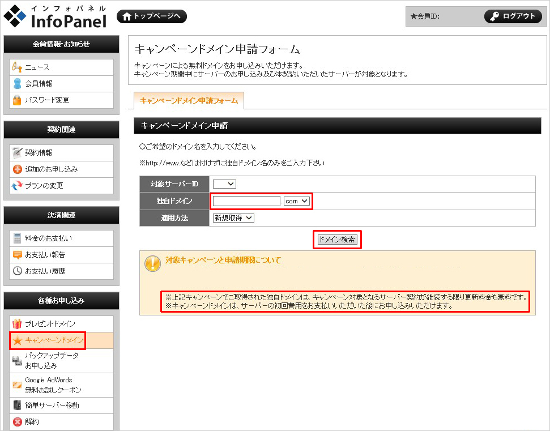
Task: Click the InfoPanel logo
Action: (55, 17)
